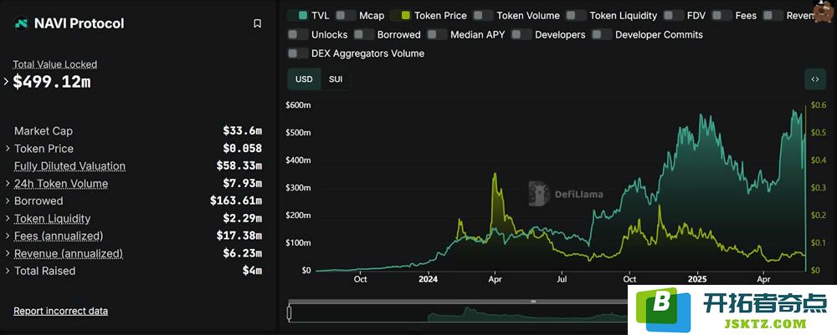This screenshot has width=837, height=335.
Task: Enable the Mcap chart series
Action: click(x=347, y=15)
